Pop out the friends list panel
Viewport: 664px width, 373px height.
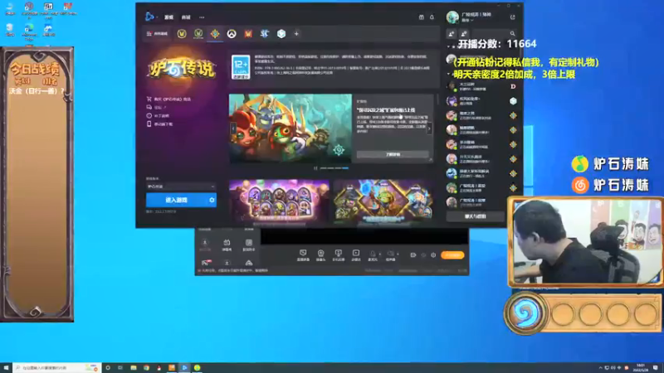(x=512, y=17)
